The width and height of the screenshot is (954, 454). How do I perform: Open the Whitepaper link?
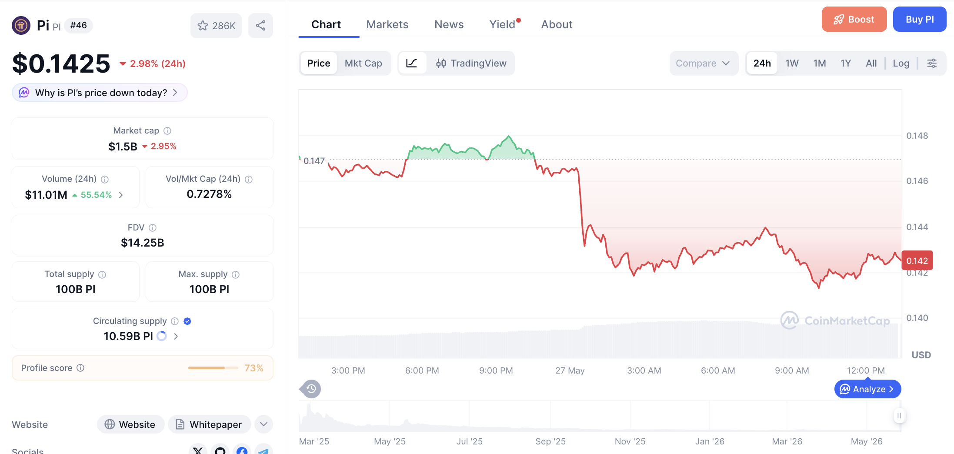point(209,424)
